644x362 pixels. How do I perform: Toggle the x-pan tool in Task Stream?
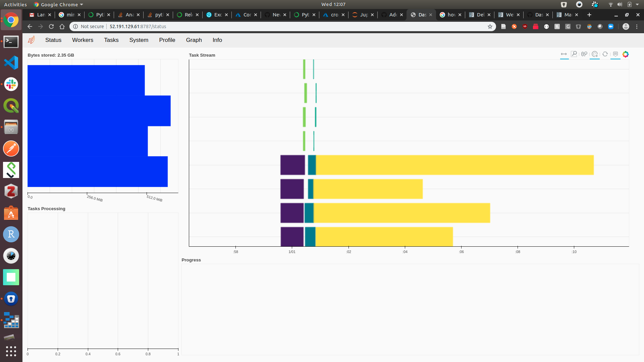click(564, 54)
